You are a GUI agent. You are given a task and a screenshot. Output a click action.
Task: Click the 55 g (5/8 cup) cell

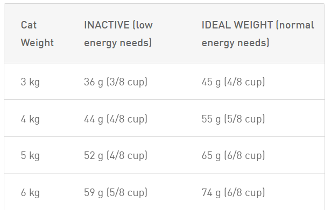tap(233, 119)
